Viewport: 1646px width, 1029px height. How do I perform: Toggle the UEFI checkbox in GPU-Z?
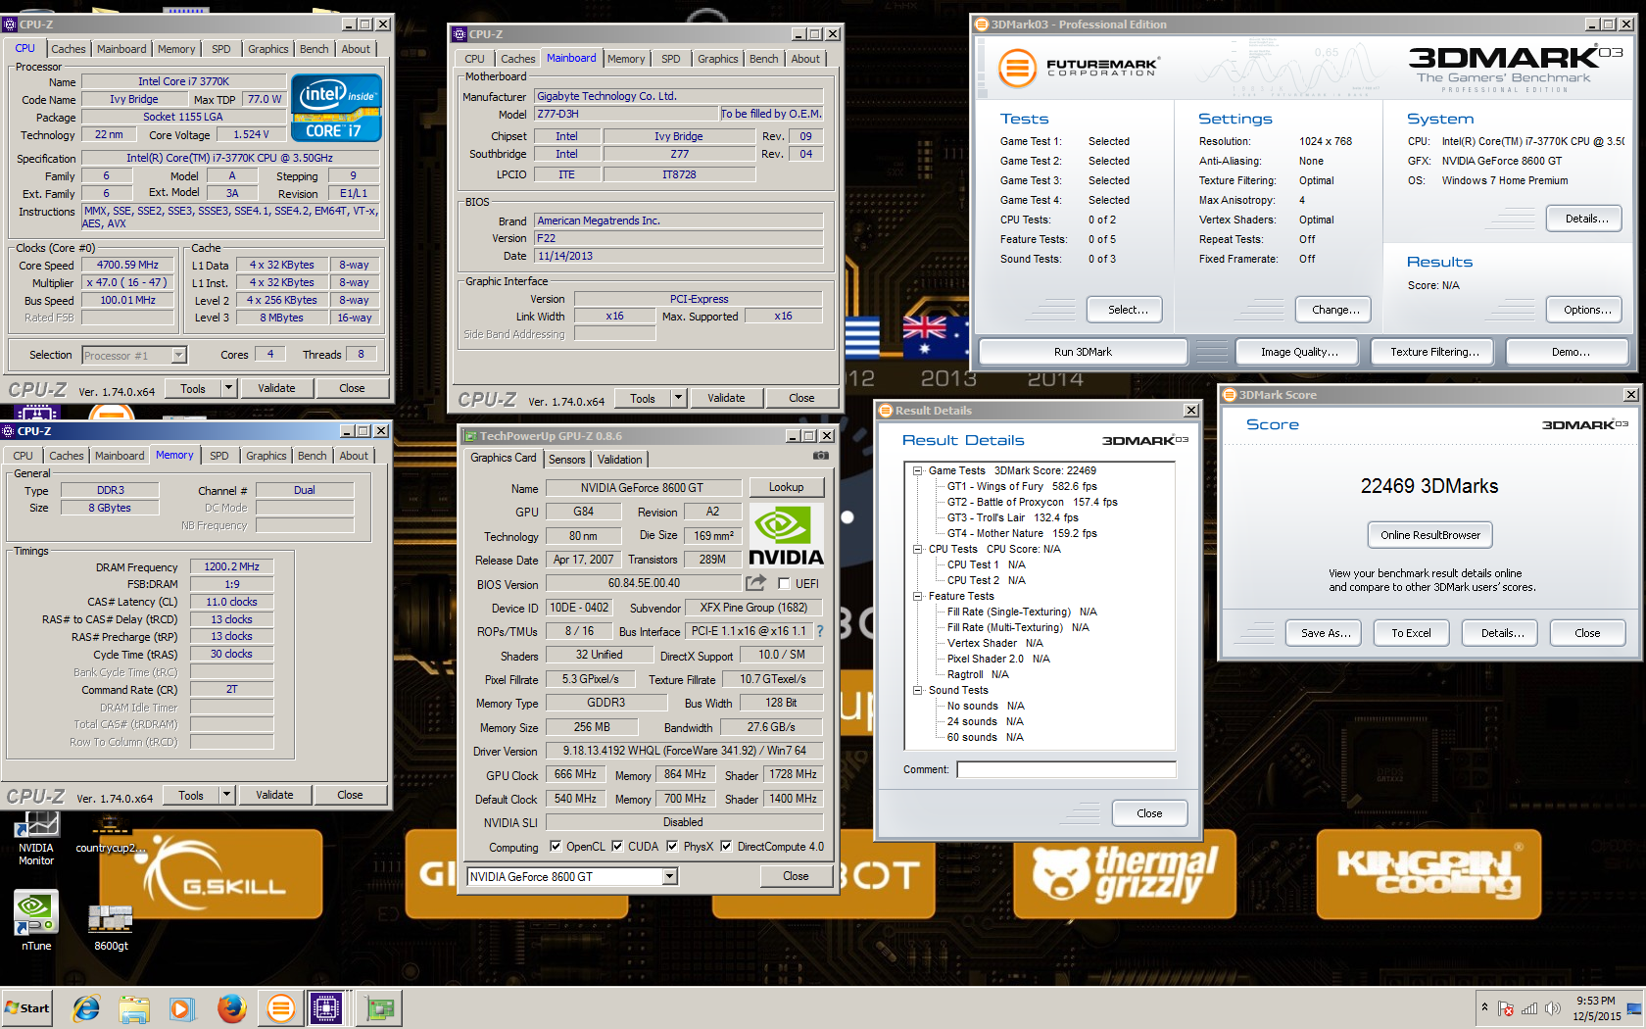coord(784,584)
